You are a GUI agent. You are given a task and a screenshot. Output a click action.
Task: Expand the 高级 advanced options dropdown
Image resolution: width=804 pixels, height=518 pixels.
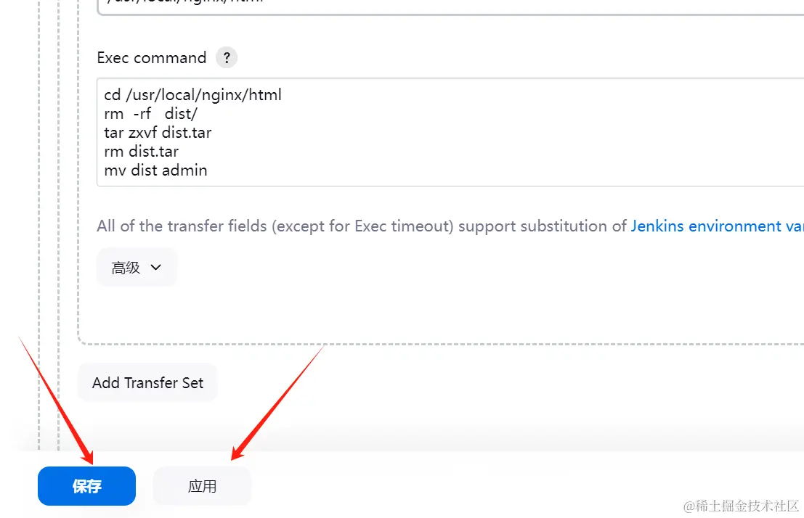[137, 267]
